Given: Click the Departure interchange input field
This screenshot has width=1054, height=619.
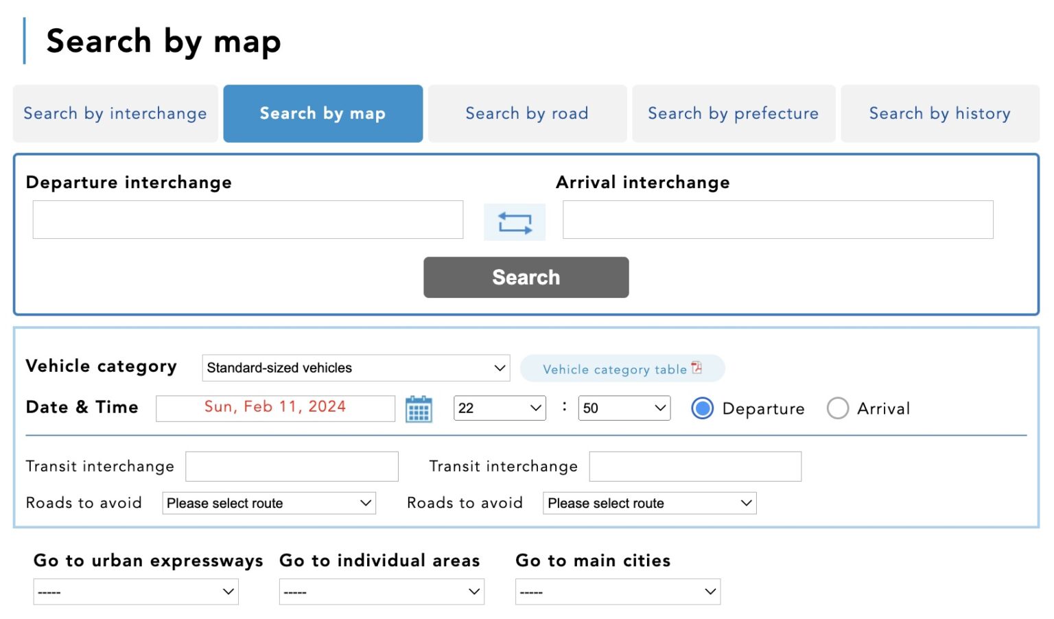Looking at the screenshot, I should [248, 219].
